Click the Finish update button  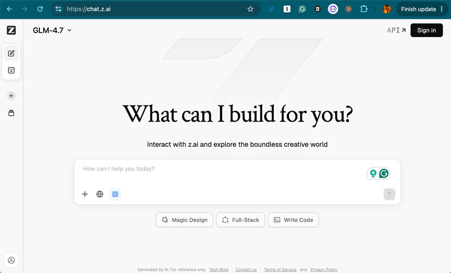(418, 9)
